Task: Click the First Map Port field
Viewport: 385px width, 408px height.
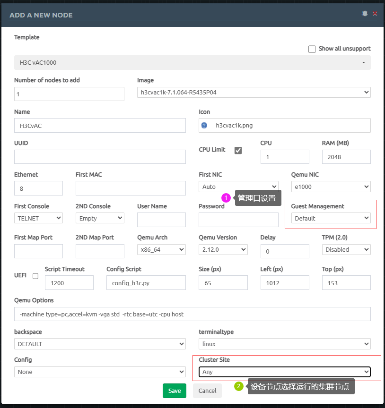Action: point(38,251)
